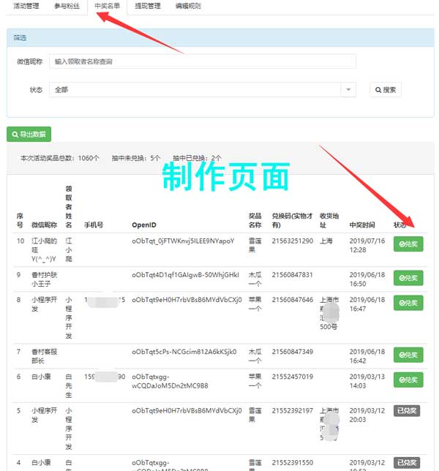This screenshot has width=439, height=471.
Task: Click the 兑换码(实物才有) column header
Action: pyautogui.click(x=292, y=220)
